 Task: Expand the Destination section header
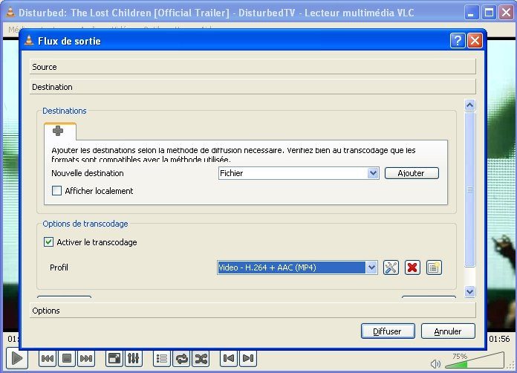point(253,87)
